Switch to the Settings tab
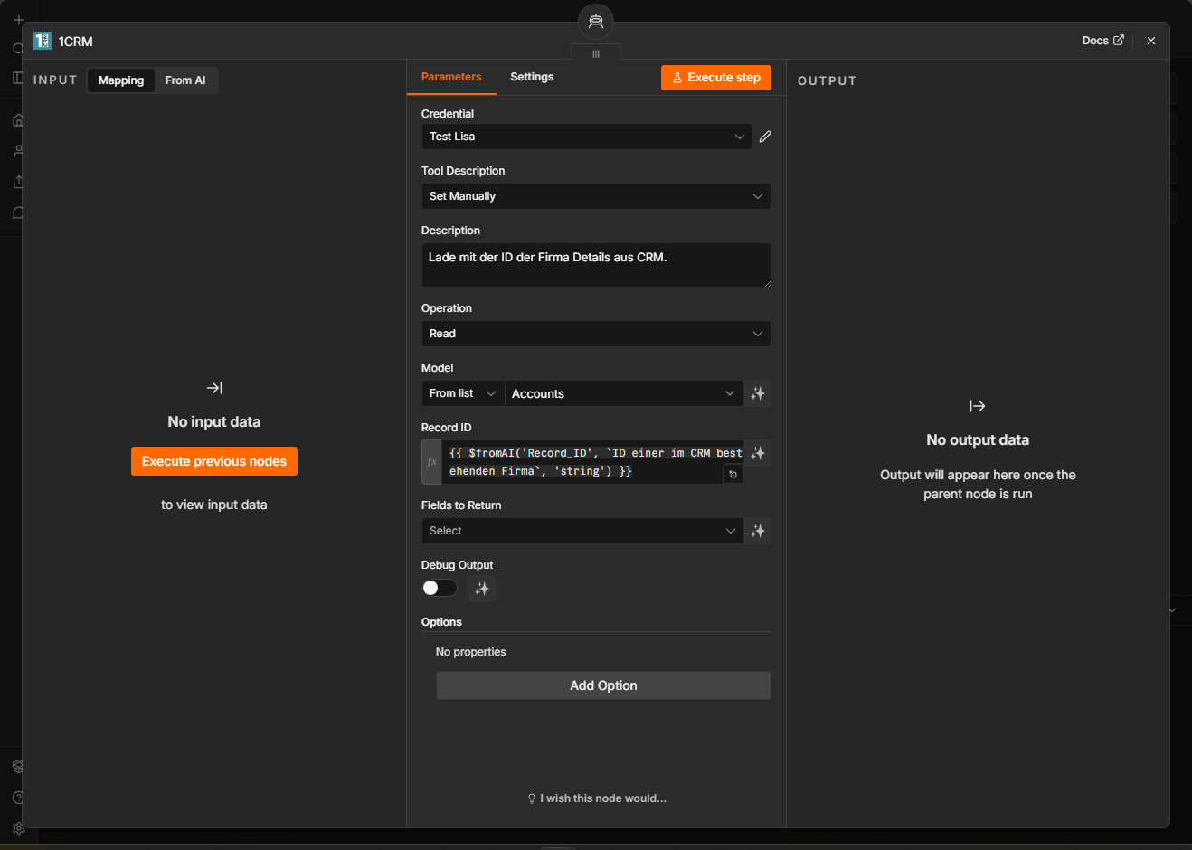Viewport: 1192px width, 850px height. 532,77
